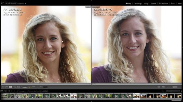Click the Lr logo identity plate
The width and height of the screenshot is (183, 102).
point(2,3)
